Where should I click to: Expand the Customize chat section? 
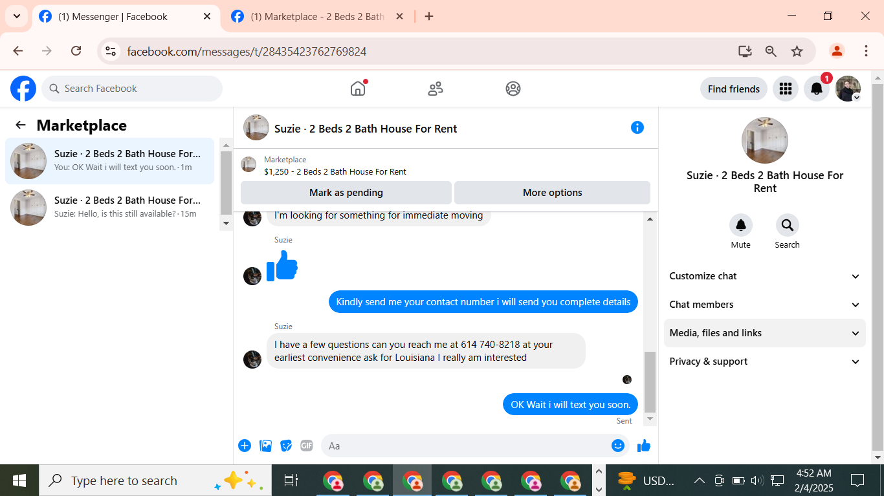tap(765, 276)
